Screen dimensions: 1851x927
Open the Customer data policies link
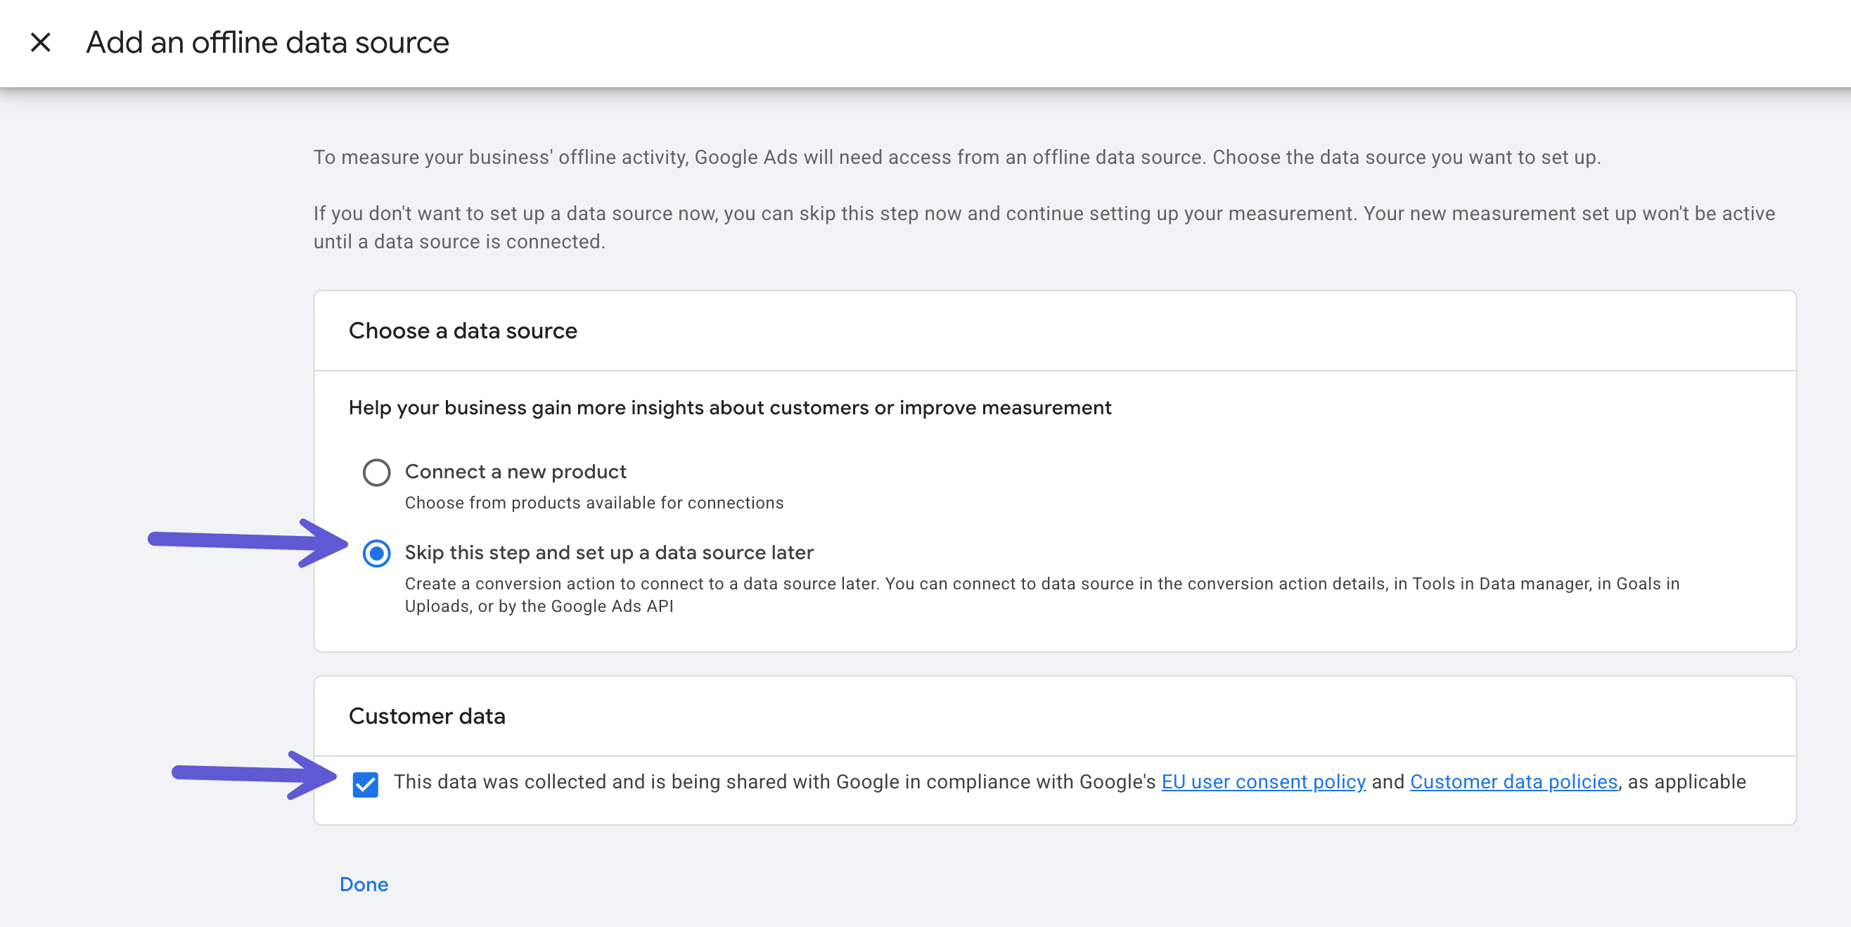click(1513, 782)
